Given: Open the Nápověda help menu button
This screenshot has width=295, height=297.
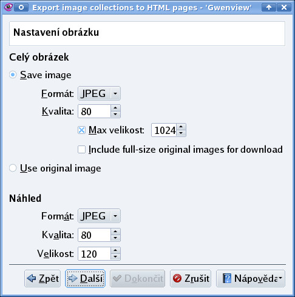Looking at the screenshot, I should (251, 278).
